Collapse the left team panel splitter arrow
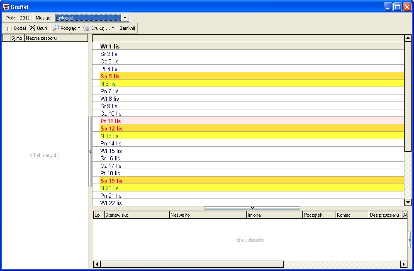This screenshot has width=414, height=271. pyautogui.click(x=90, y=152)
